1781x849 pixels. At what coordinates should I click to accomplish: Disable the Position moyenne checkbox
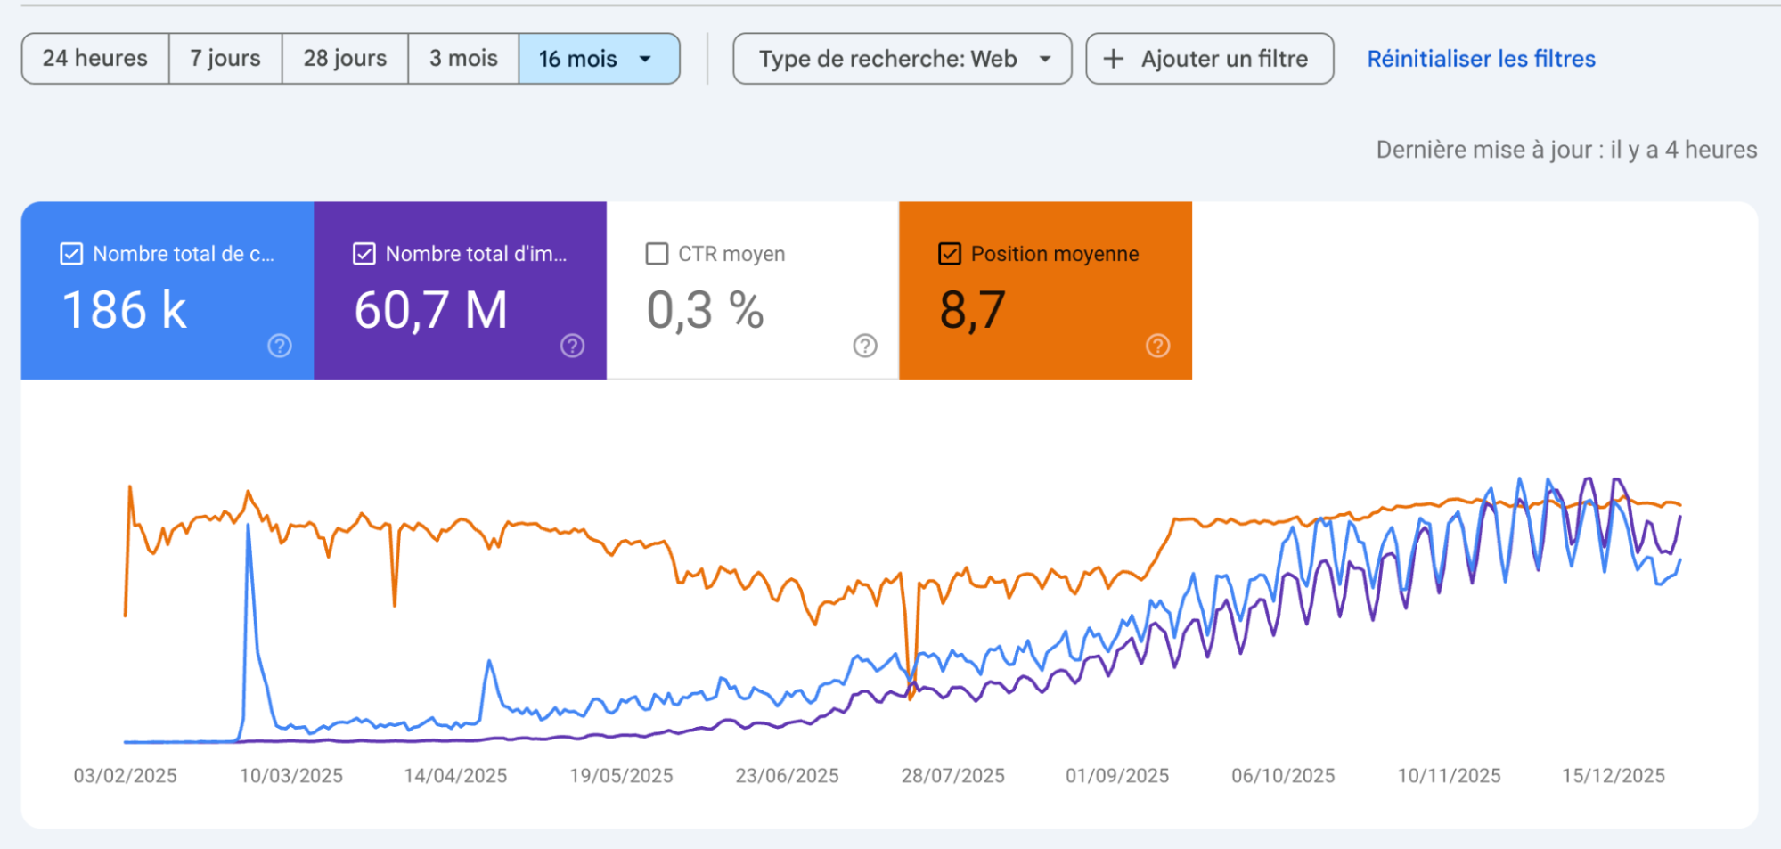(950, 254)
